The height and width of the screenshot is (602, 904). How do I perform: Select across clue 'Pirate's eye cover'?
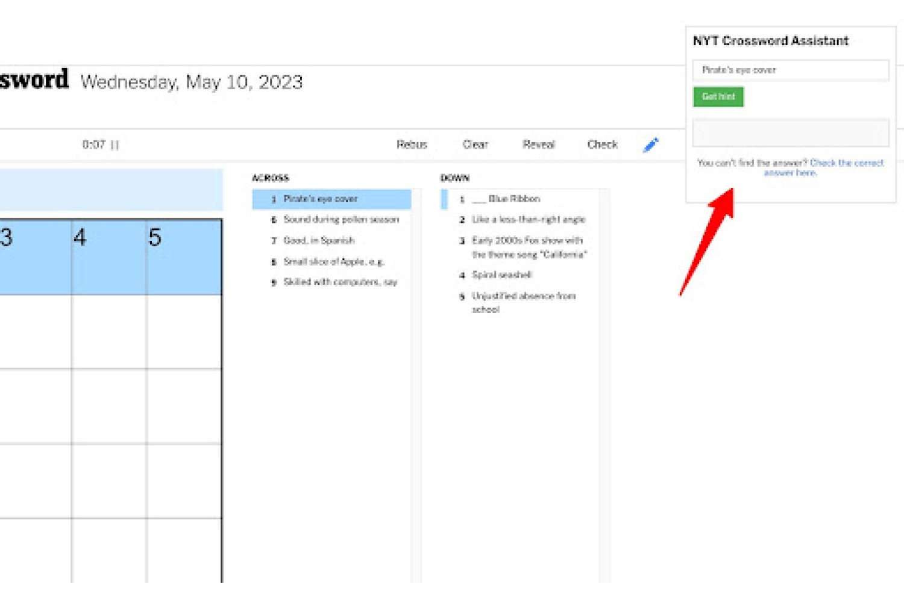tap(331, 199)
